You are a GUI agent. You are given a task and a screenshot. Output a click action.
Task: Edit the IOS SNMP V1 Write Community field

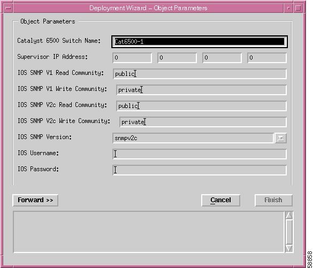pos(201,90)
